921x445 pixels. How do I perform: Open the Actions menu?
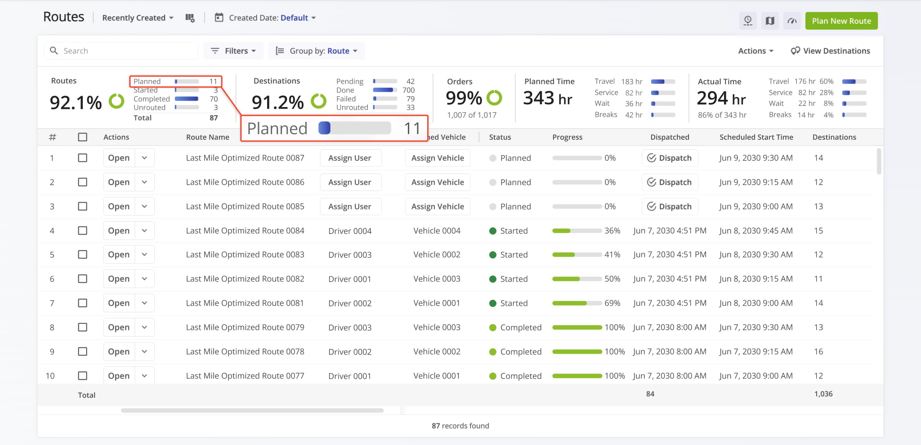click(756, 51)
